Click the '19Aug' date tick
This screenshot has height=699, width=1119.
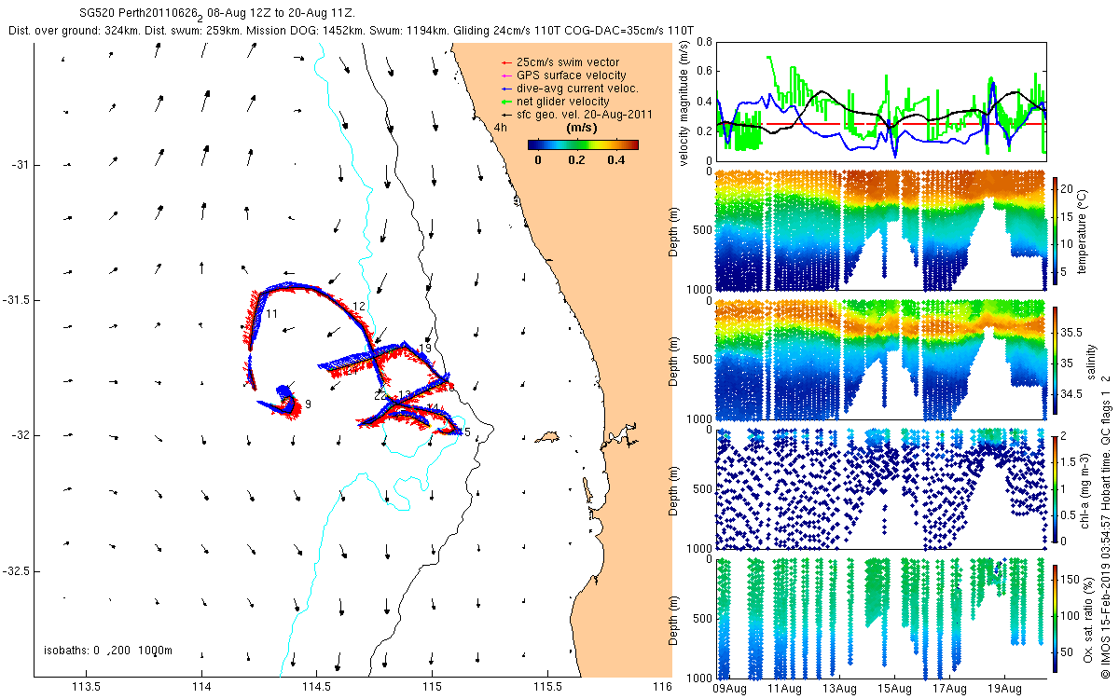click(1003, 689)
